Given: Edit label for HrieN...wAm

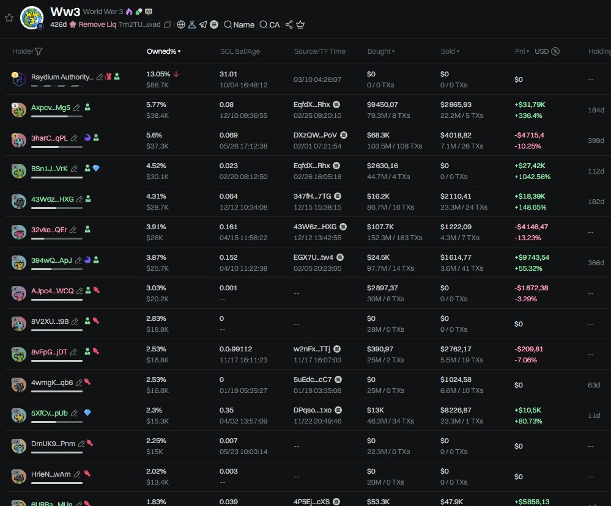Looking at the screenshot, I should (x=77, y=474).
